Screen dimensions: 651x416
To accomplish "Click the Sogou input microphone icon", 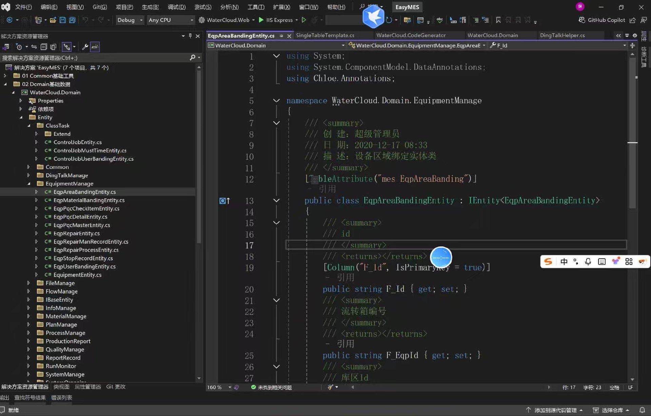I will (588, 262).
